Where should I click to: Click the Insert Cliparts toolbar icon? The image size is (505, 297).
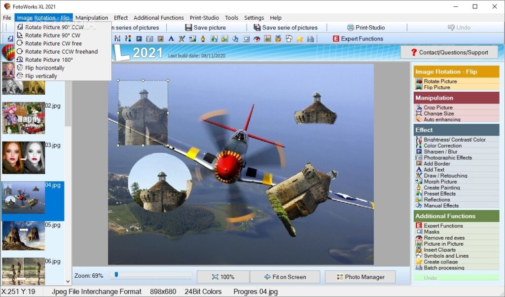click(278, 38)
